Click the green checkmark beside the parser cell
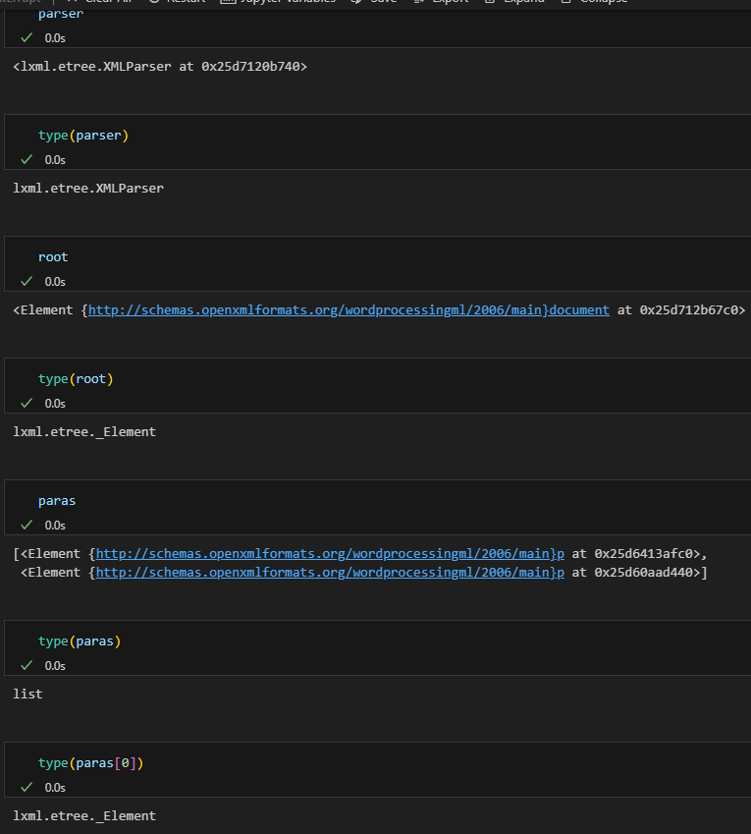 [26, 37]
